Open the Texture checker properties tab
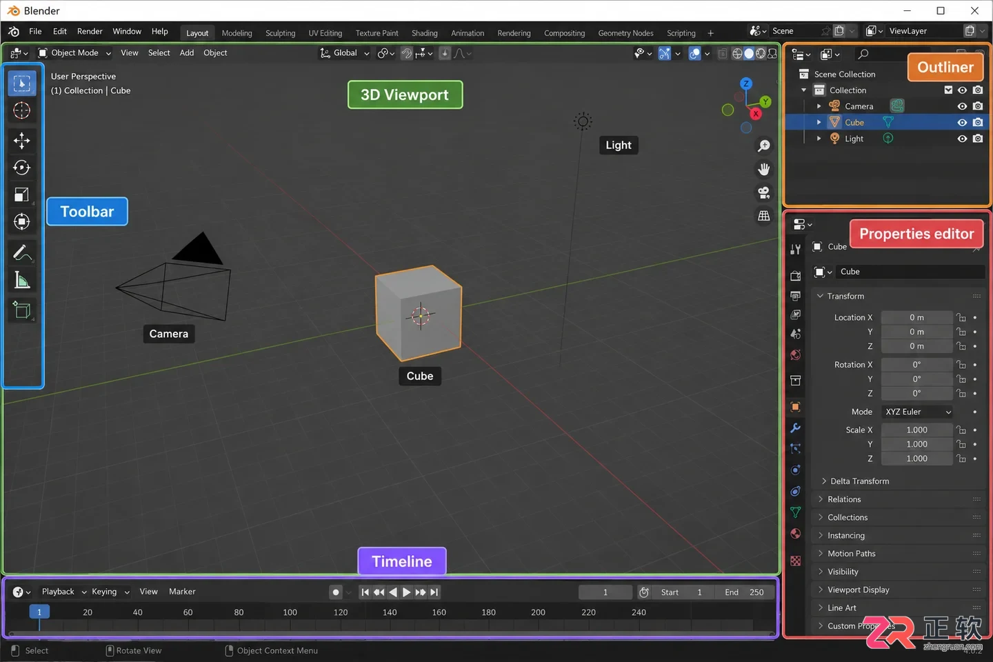 796,561
